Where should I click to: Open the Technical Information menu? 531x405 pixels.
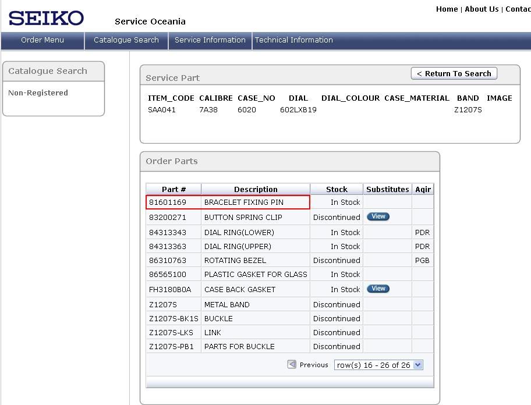coord(294,40)
